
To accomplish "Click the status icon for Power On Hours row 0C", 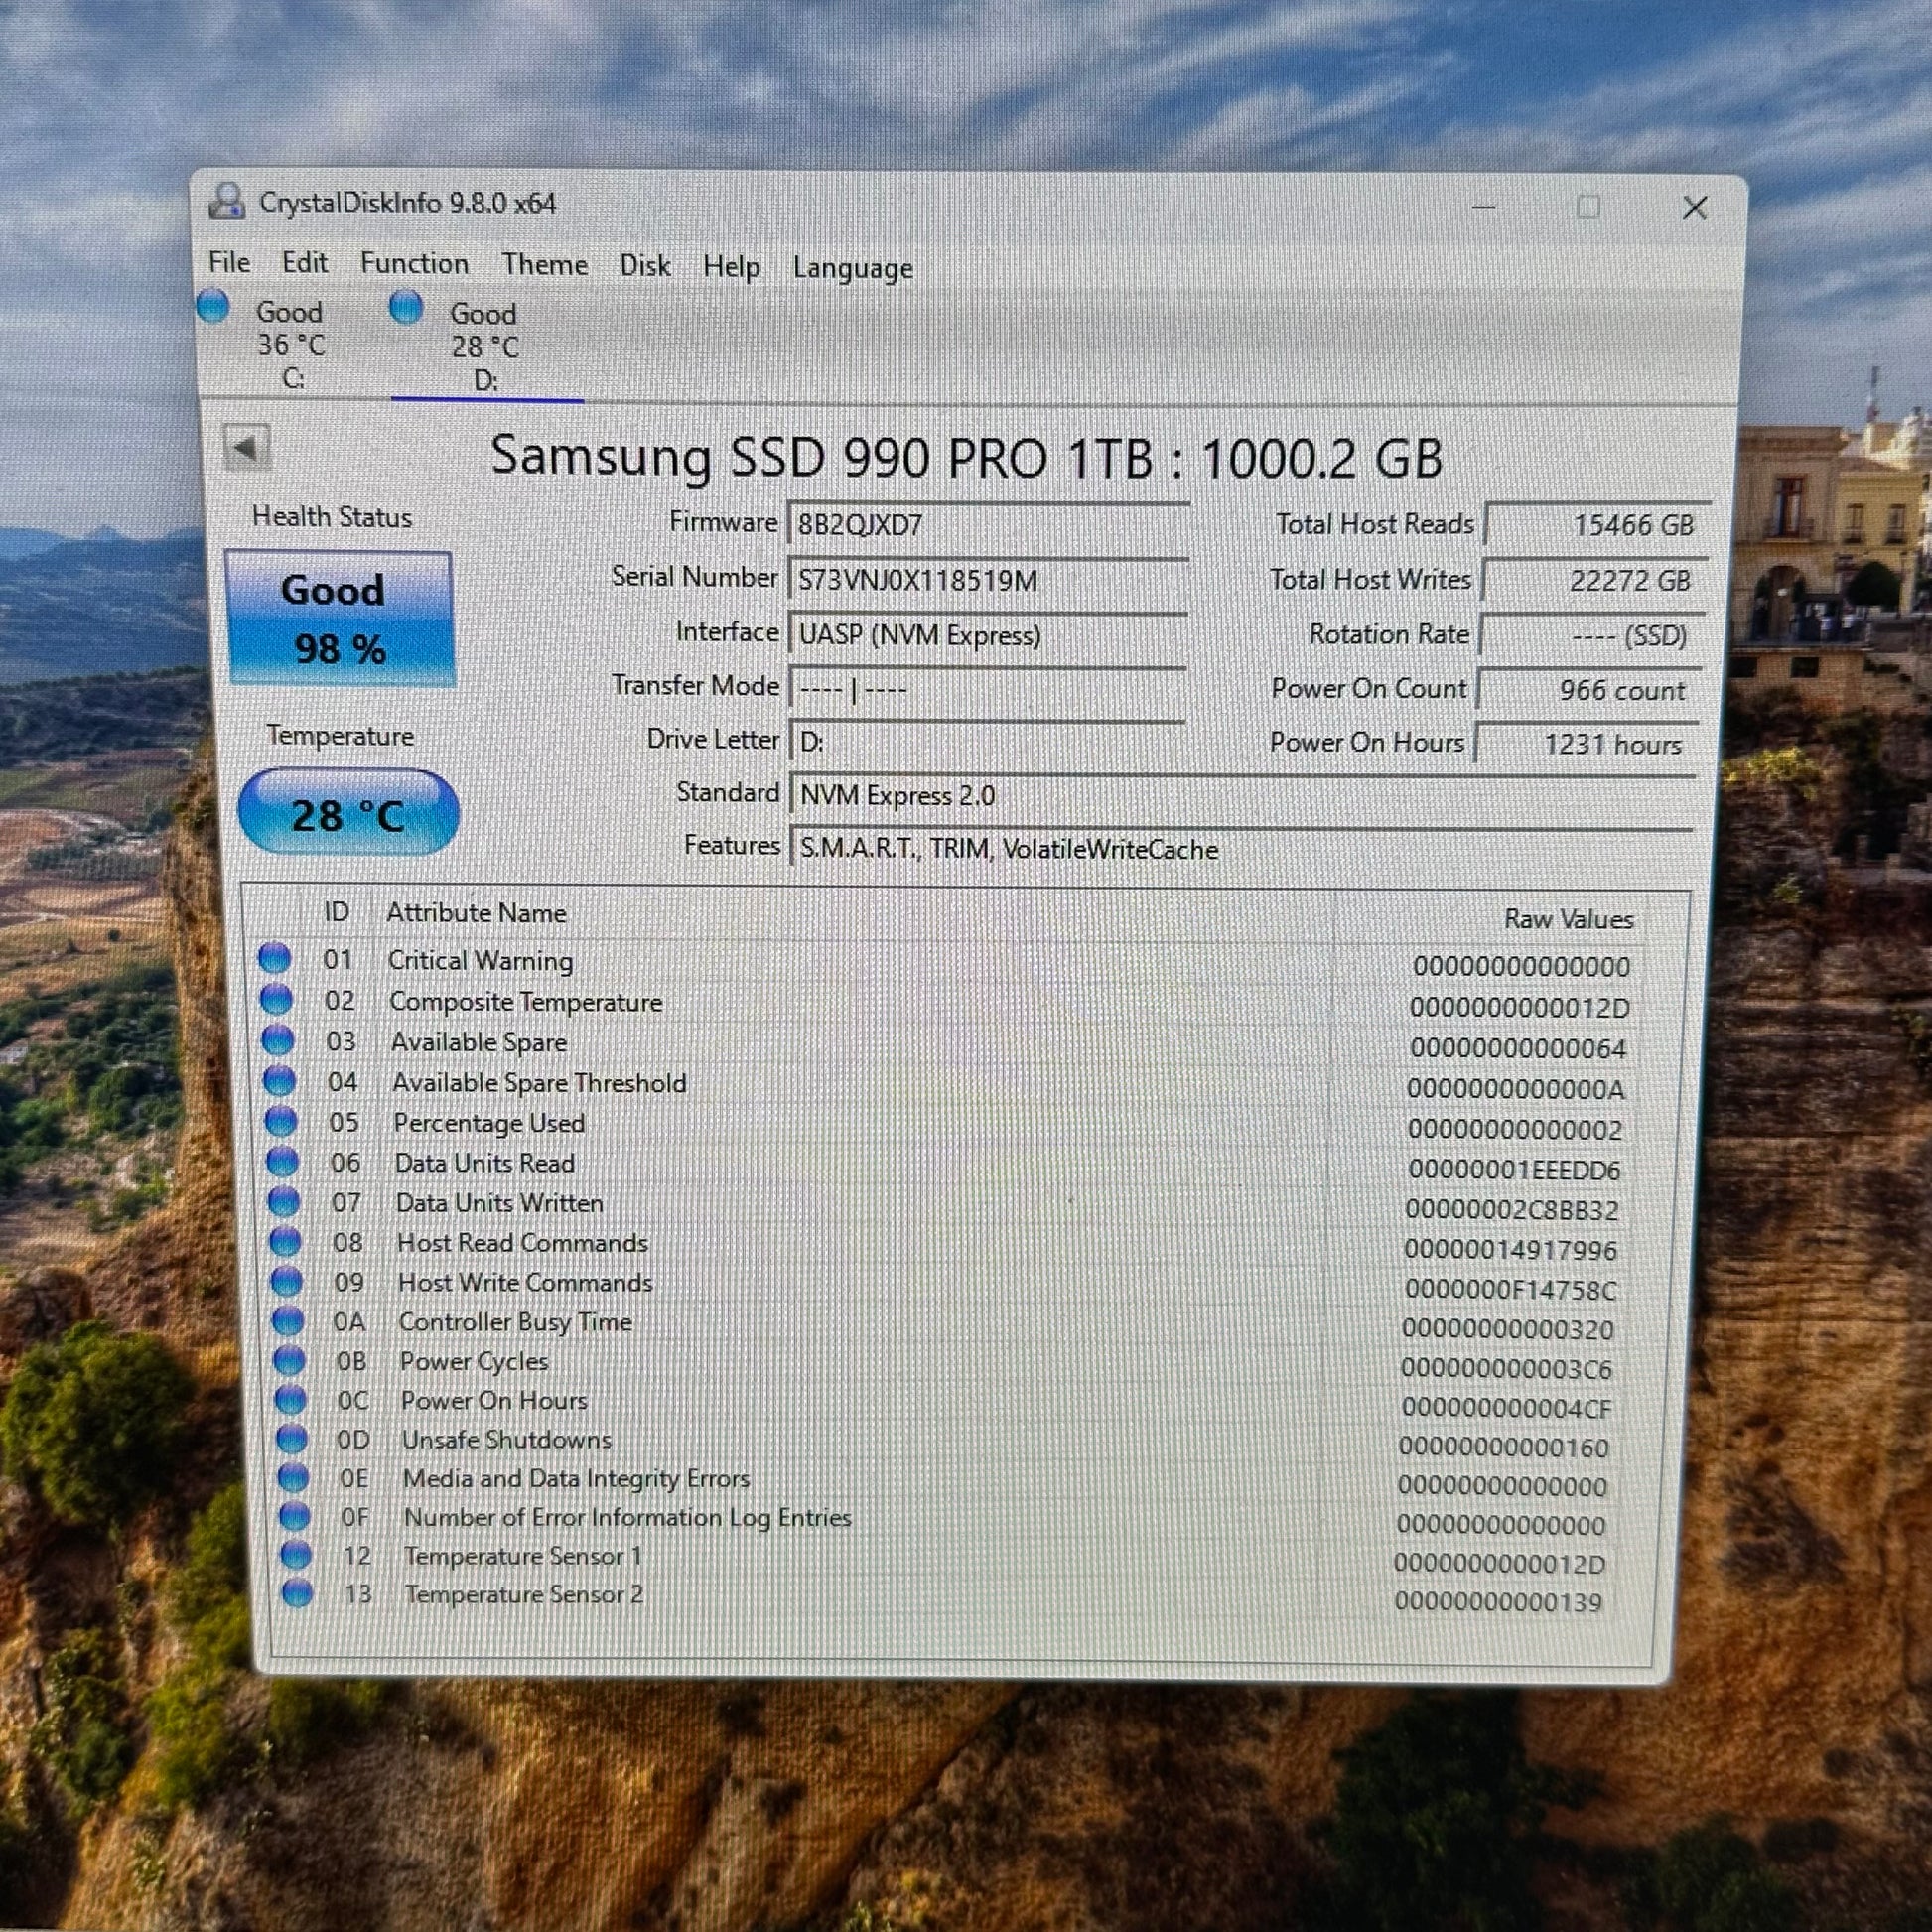I will pyautogui.click(x=291, y=1399).
